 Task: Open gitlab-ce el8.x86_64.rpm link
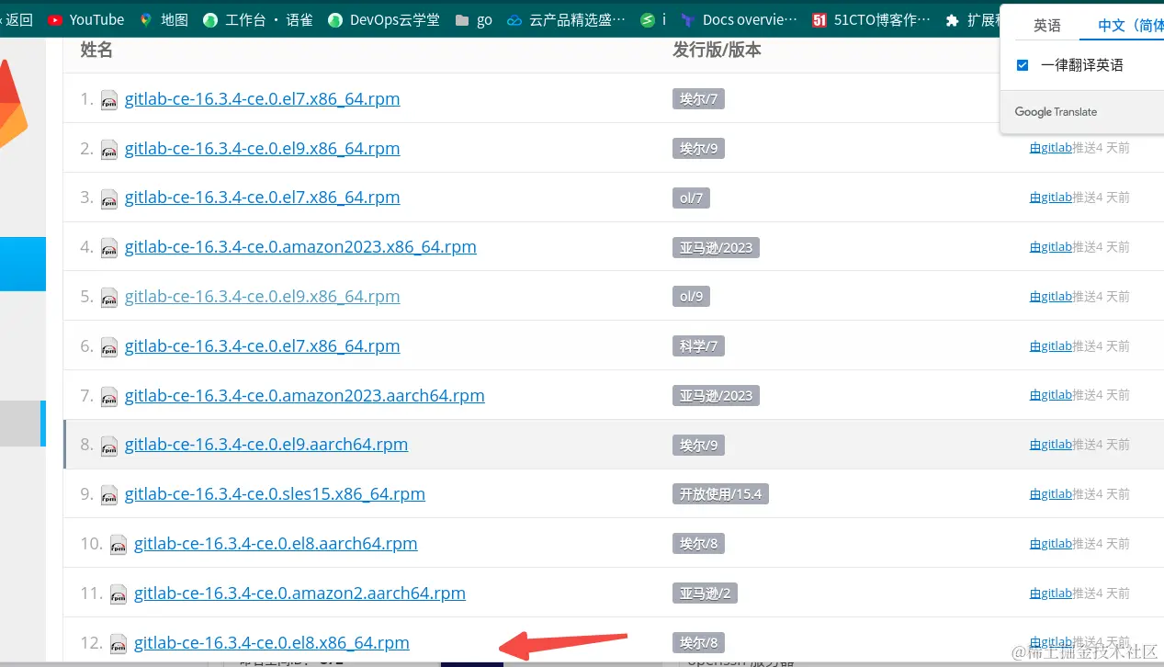[x=272, y=643]
